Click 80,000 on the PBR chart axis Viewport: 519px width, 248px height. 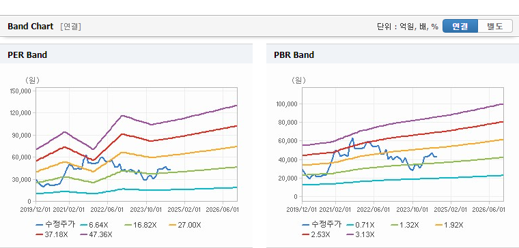289,123
